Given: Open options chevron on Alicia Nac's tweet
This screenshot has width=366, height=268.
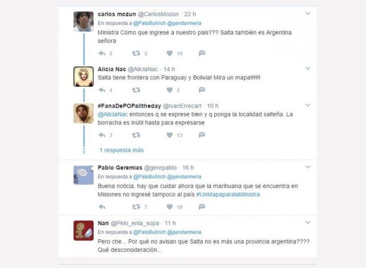Looking at the screenshot, I should coord(308,68).
